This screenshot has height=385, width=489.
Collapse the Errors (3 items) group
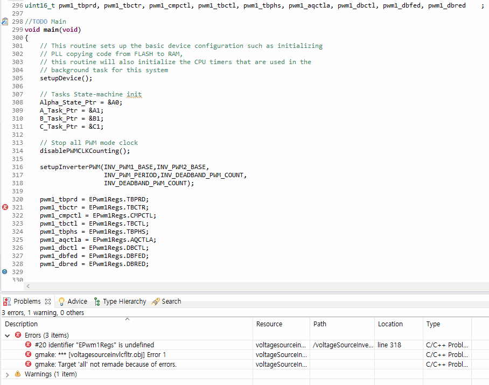pos(6,335)
